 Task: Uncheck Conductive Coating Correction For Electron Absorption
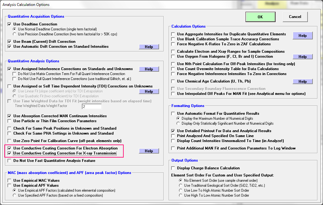click(9, 148)
